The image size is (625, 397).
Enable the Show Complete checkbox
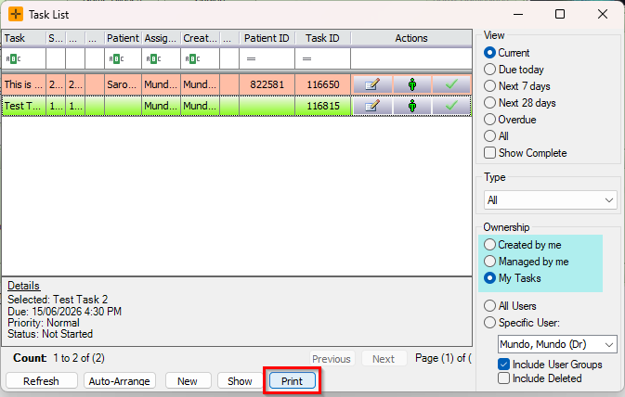pos(489,153)
